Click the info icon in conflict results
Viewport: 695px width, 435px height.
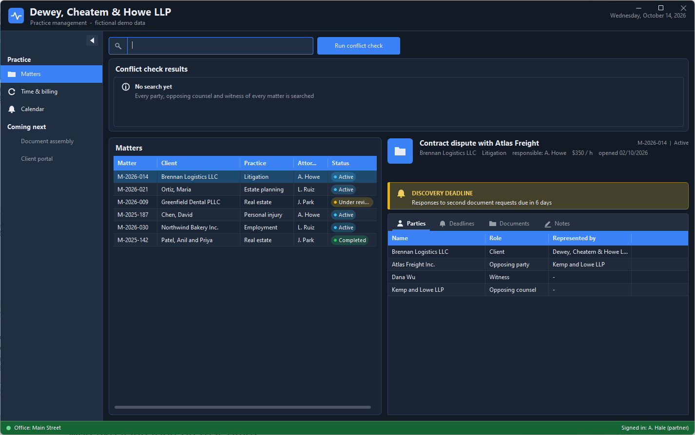[126, 87]
